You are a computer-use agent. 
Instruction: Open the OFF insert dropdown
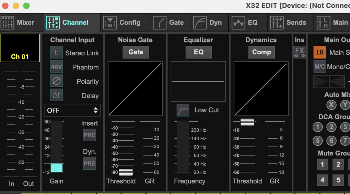[x=72, y=110]
